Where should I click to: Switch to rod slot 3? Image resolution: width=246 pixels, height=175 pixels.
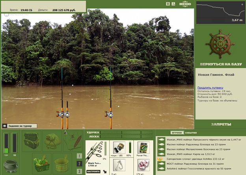(x=79, y=171)
